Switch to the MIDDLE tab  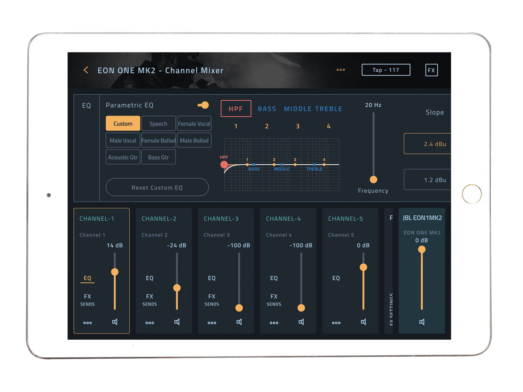[298, 109]
